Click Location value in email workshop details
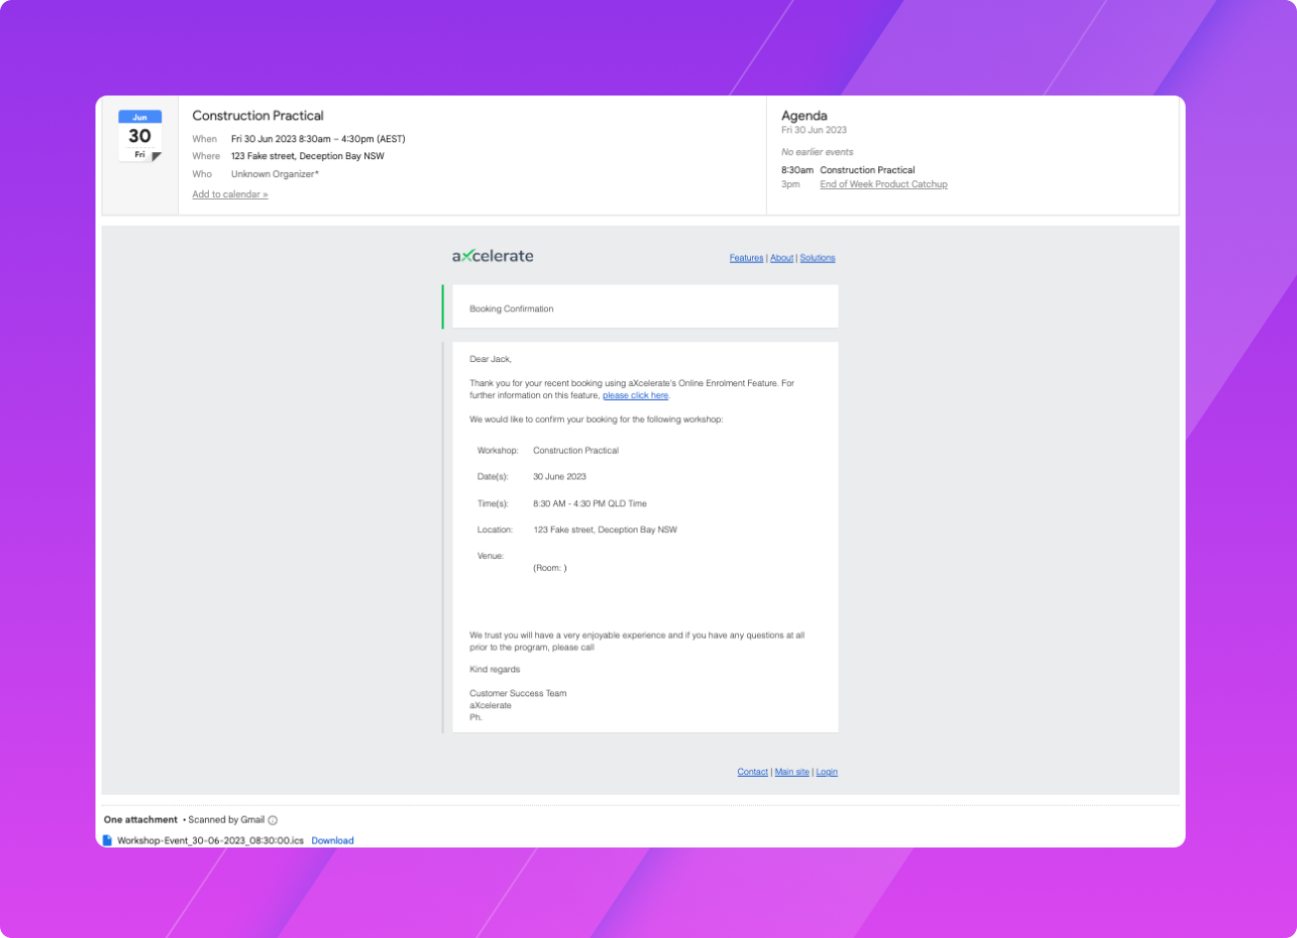 click(x=605, y=530)
